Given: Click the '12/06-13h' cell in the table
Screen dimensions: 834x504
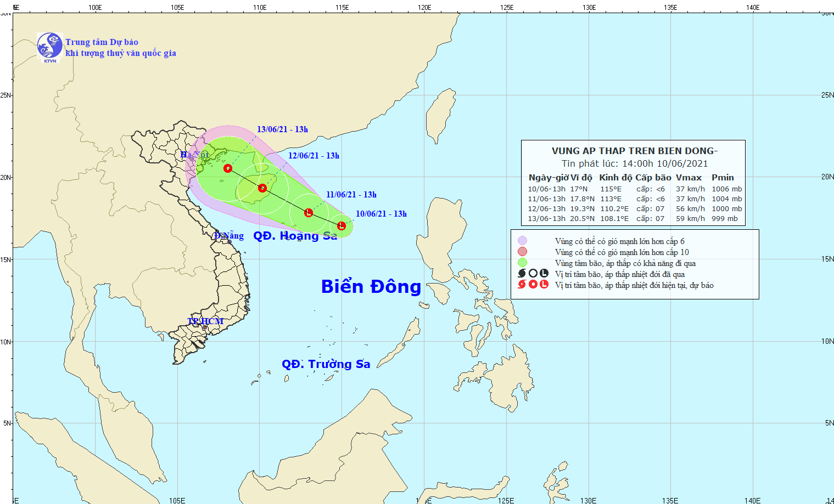Looking at the screenshot, I should (x=547, y=209).
